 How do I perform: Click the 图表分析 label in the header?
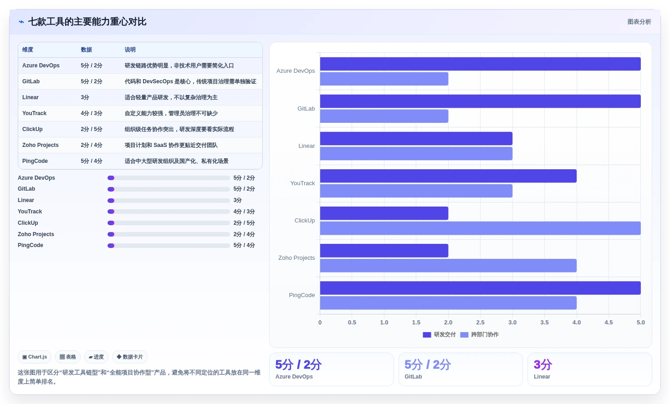639,22
